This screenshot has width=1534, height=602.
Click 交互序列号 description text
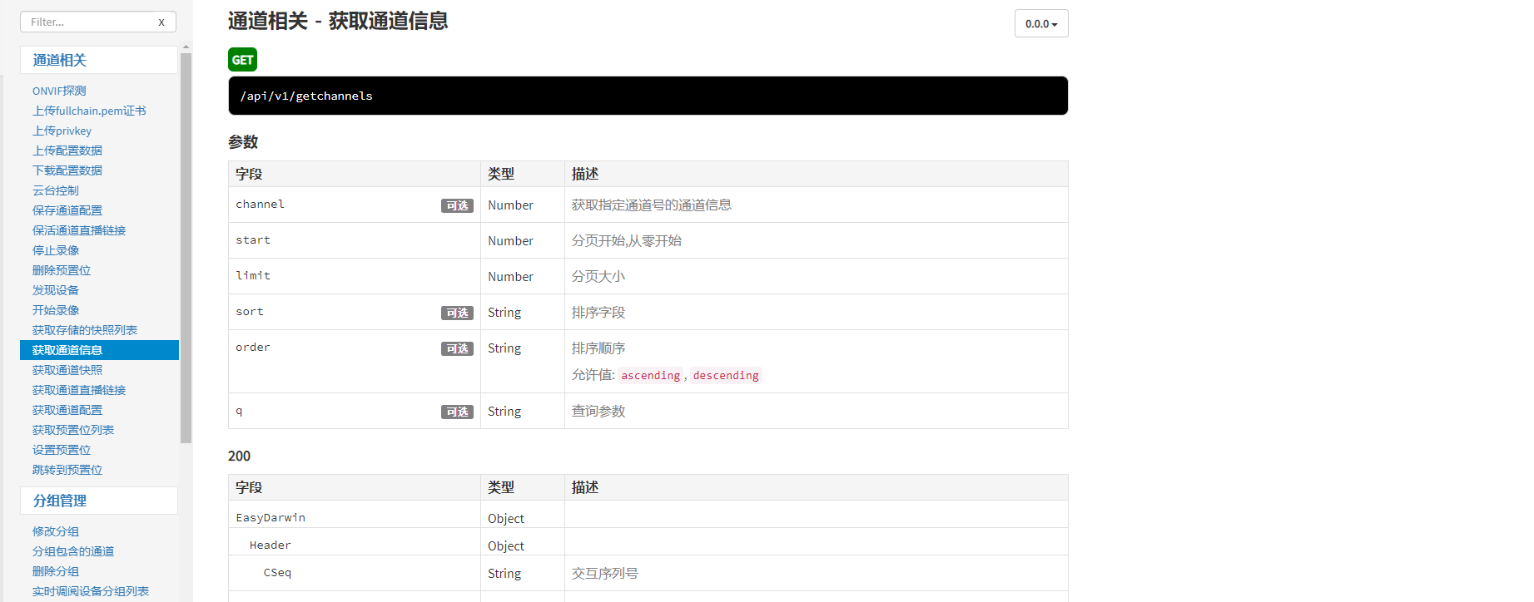[x=605, y=573]
